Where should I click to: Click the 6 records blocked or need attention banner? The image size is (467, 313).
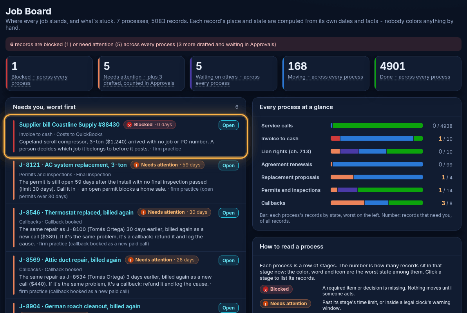233,44
